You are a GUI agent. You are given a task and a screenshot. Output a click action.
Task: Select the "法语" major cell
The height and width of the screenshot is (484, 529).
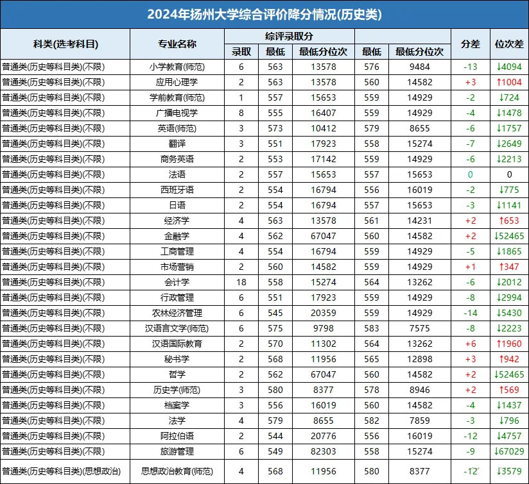(177, 174)
